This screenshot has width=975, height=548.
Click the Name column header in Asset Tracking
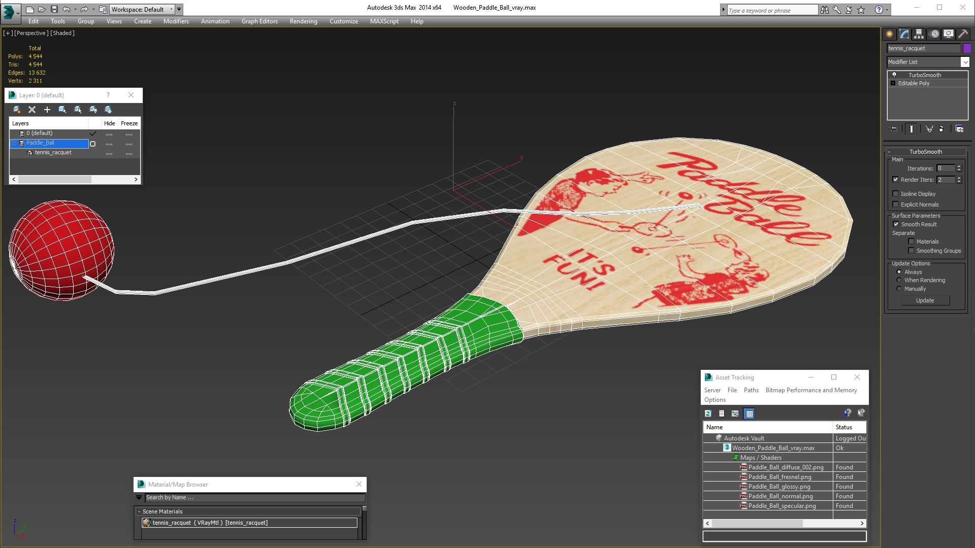pyautogui.click(x=768, y=427)
